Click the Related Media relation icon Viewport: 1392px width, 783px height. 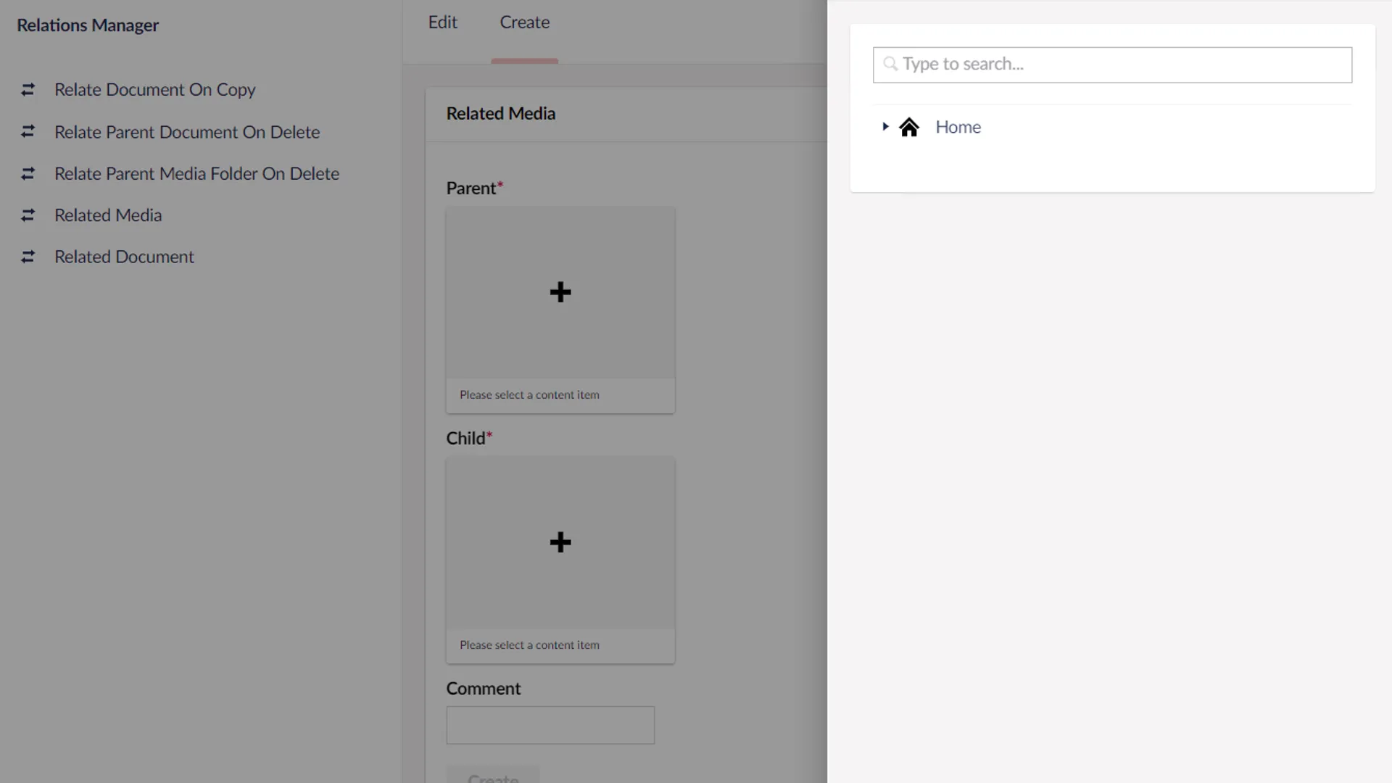28,215
